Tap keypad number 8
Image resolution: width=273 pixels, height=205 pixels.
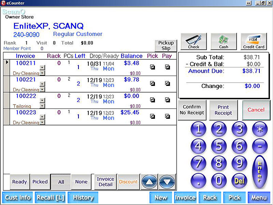(x=219, y=163)
